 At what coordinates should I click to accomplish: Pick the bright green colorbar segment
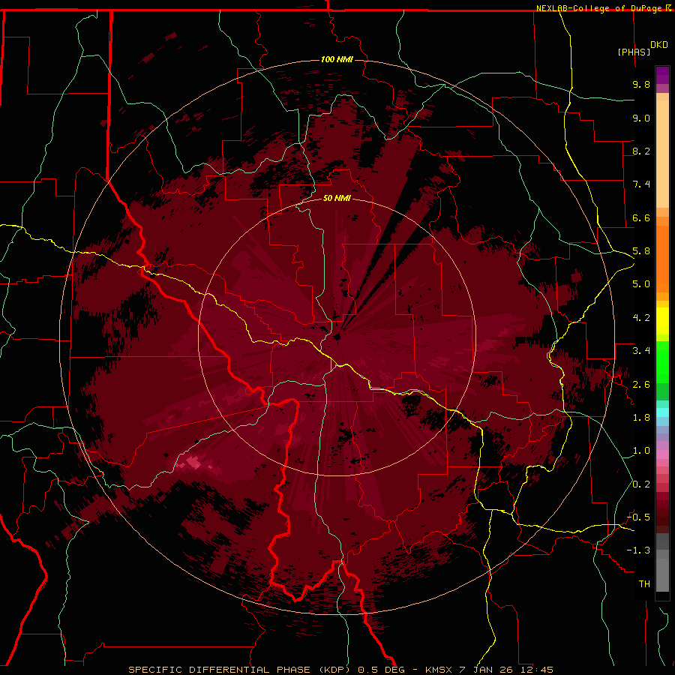coord(662,361)
